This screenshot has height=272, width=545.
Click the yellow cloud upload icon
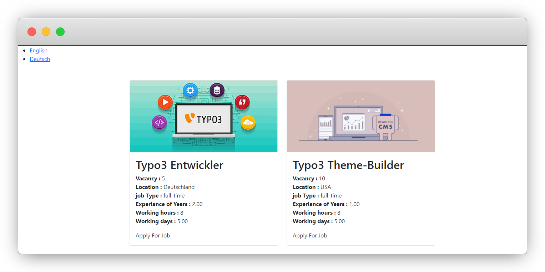pyautogui.click(x=248, y=123)
